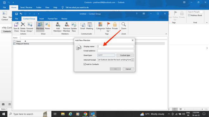Open the notification center icon

(x=204, y=114)
